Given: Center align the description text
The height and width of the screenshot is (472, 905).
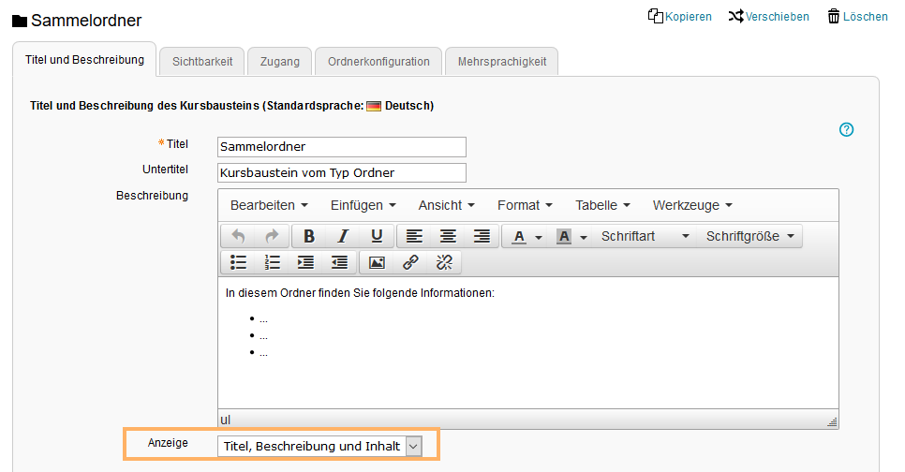Looking at the screenshot, I should click(x=448, y=236).
